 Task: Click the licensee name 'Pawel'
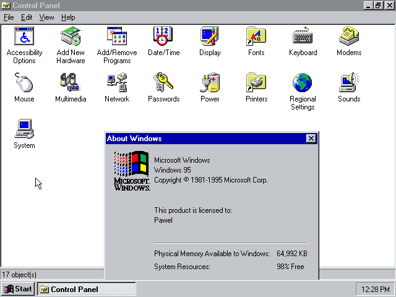(x=163, y=220)
